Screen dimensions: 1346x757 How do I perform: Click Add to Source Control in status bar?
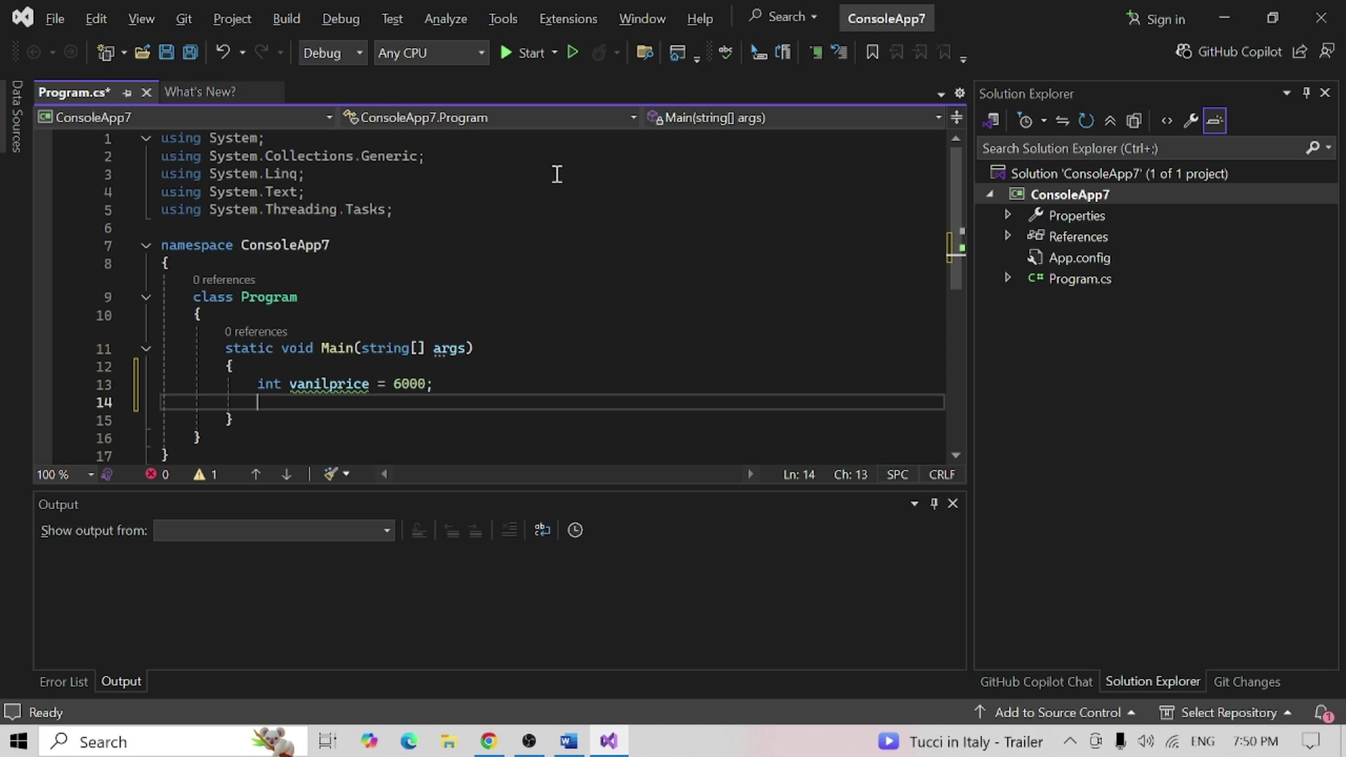1056,712
